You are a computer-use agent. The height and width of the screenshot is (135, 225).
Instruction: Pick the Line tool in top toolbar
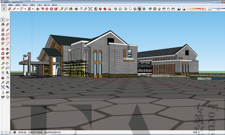tap(14, 9)
